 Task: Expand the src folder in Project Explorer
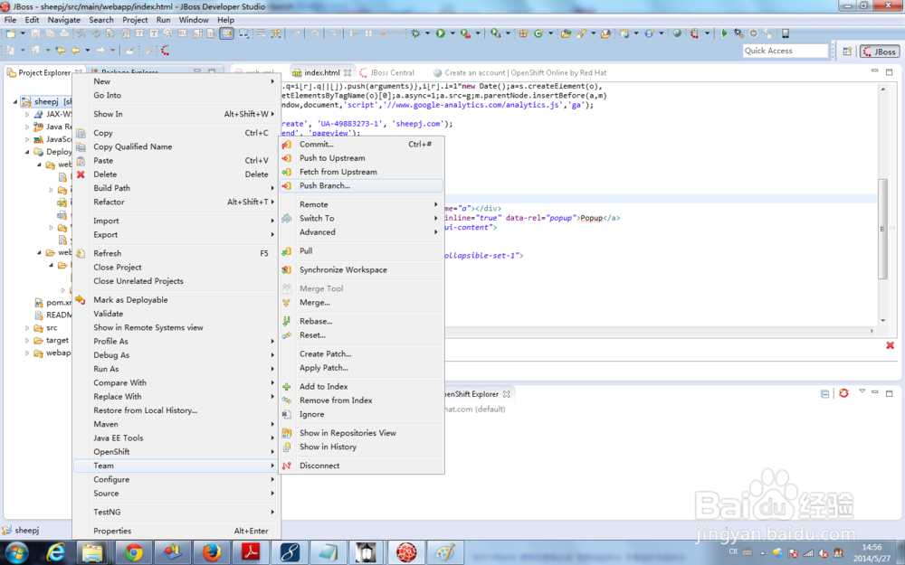pos(27,327)
